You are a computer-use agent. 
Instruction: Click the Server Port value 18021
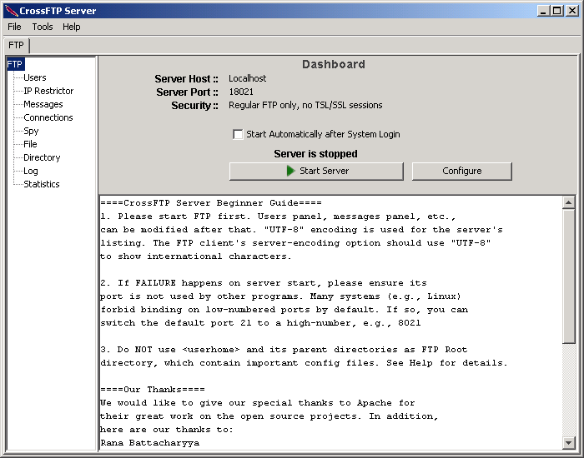pyautogui.click(x=241, y=92)
